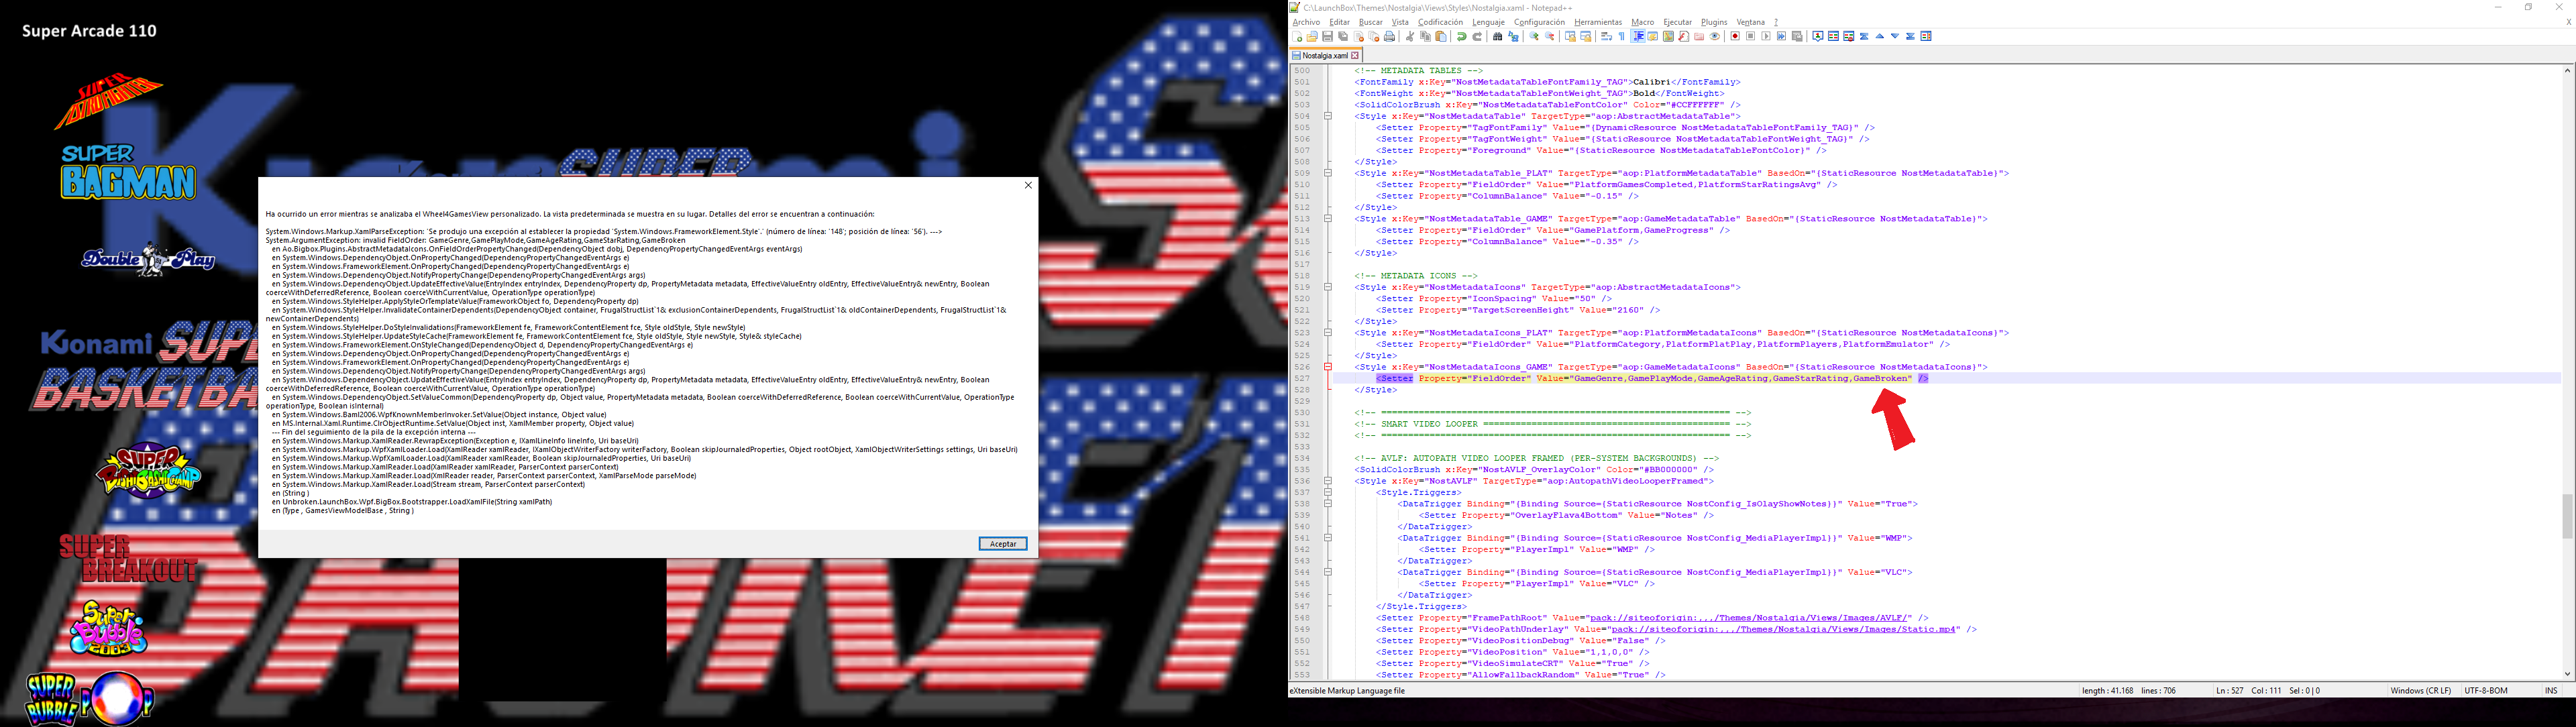Screen dimensions: 2576x727
Task: Click the Save recorded macro icon
Action: coord(1797,37)
